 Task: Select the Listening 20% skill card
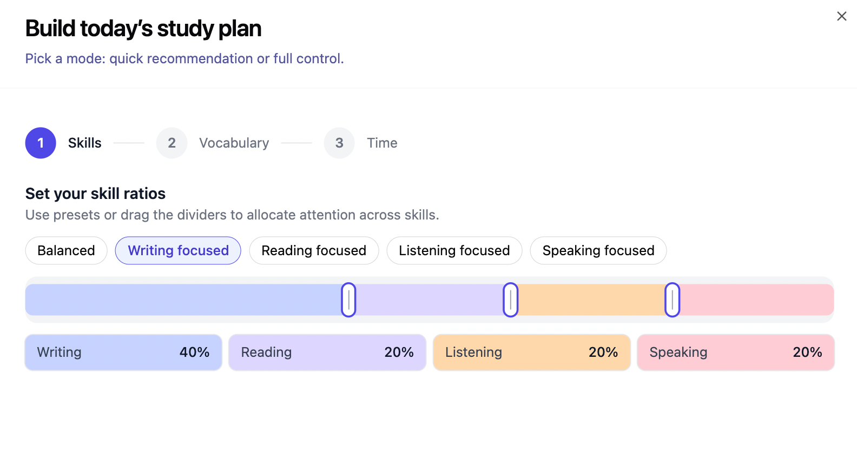pyautogui.click(x=531, y=353)
